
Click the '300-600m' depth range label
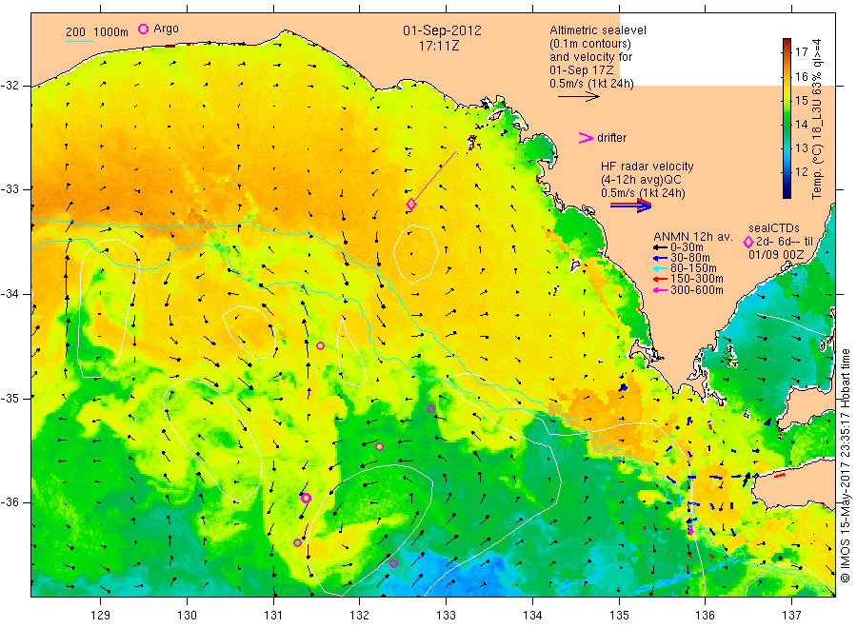click(697, 290)
